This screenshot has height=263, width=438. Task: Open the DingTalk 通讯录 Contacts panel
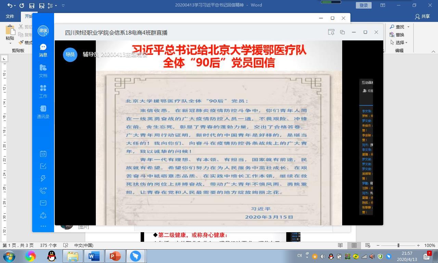43,112
